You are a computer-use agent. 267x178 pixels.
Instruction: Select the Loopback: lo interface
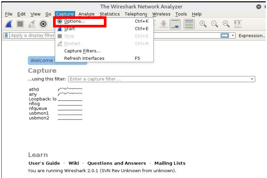coord(43,99)
